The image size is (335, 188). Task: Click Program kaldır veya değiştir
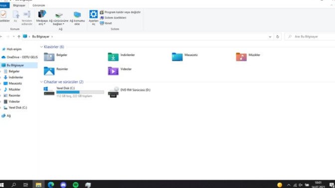click(x=120, y=12)
